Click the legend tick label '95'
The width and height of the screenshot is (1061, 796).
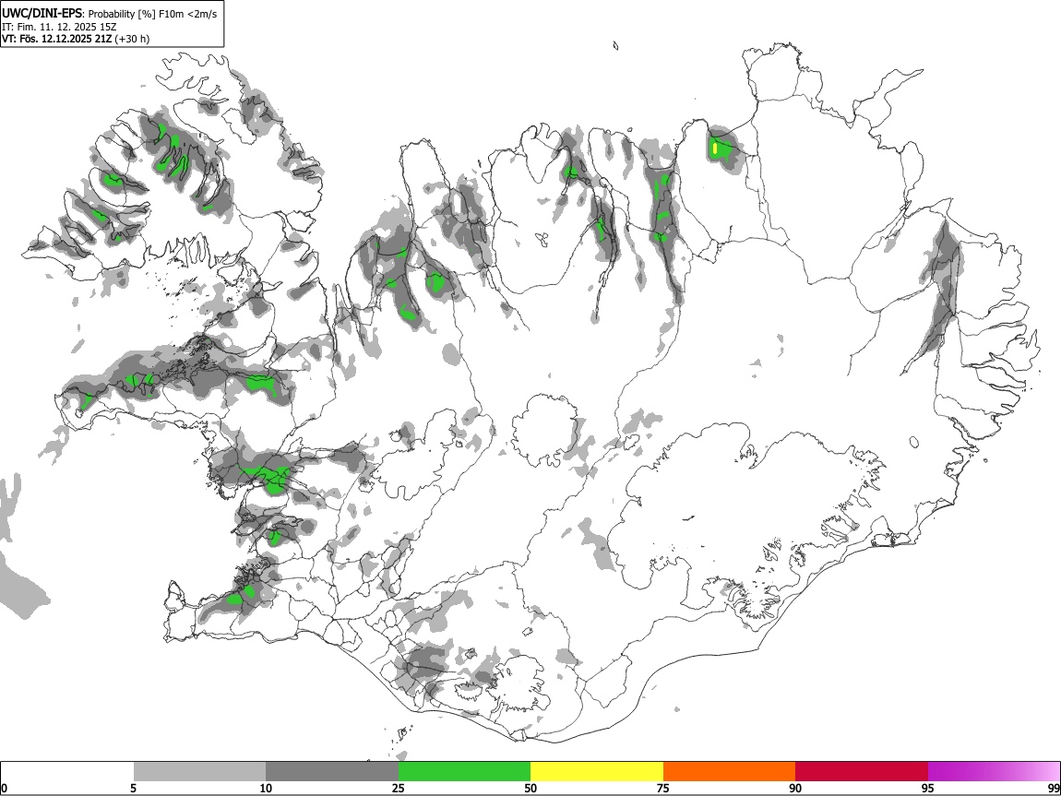click(928, 788)
